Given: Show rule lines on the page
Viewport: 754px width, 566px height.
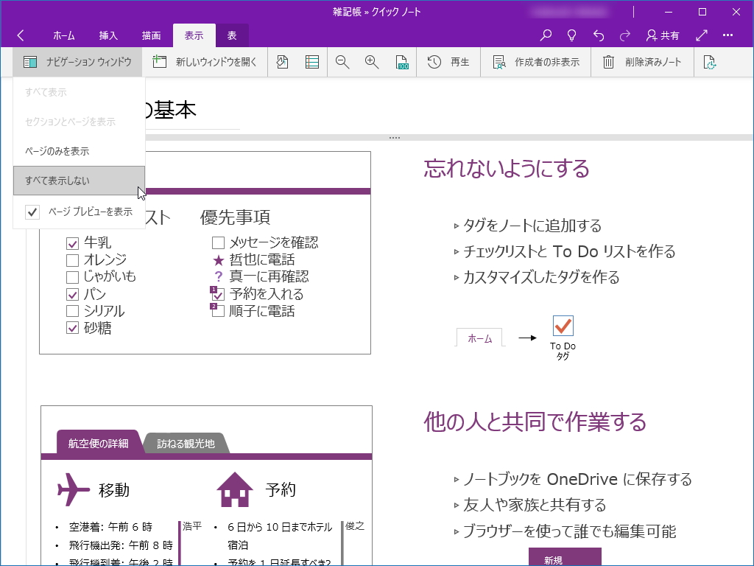Looking at the screenshot, I should (x=311, y=62).
